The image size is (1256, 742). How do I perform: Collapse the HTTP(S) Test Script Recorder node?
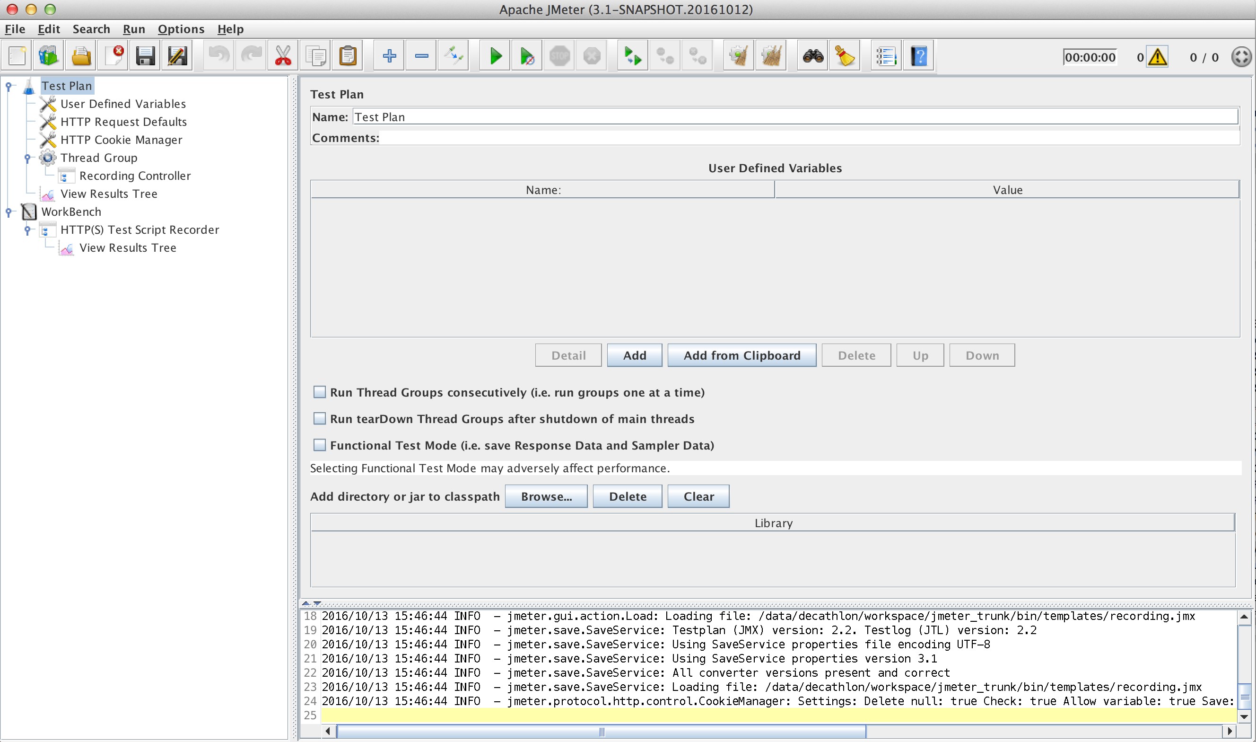click(x=26, y=230)
